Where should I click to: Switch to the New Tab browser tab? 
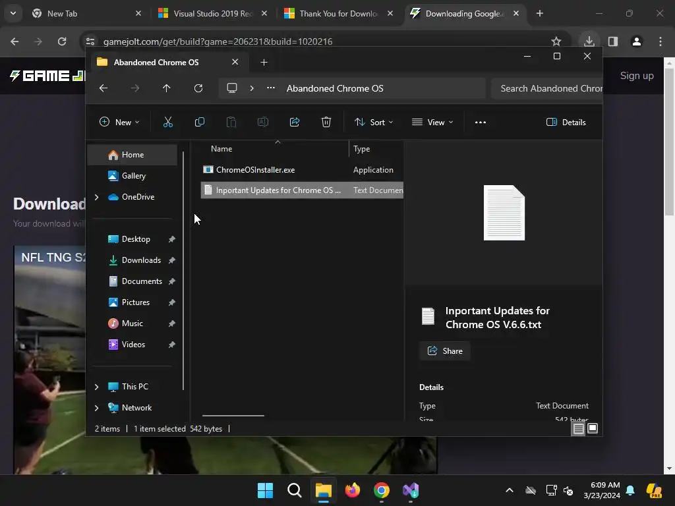click(x=86, y=13)
